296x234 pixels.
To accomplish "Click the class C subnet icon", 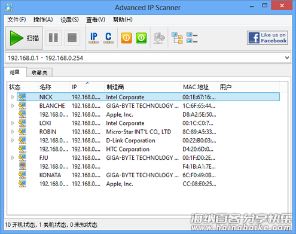I will (x=108, y=38).
